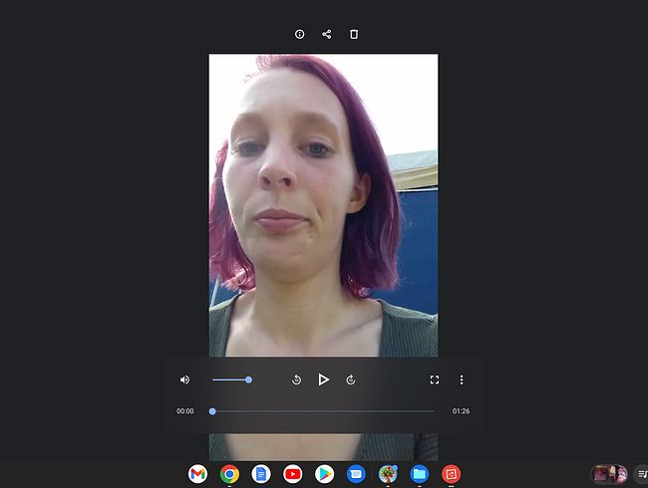Open the Messages app in the shelf
This screenshot has height=488, width=648.
point(356,474)
